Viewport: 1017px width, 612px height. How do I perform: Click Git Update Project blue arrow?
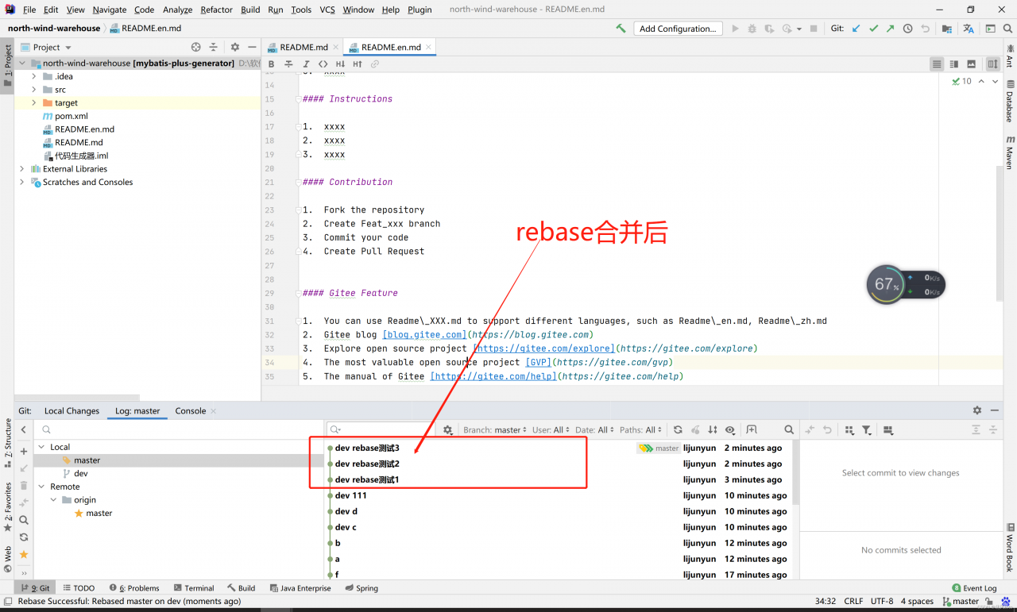[856, 29]
